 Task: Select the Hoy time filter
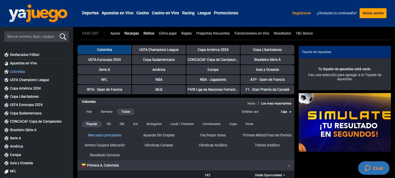pyautogui.click(x=89, y=112)
